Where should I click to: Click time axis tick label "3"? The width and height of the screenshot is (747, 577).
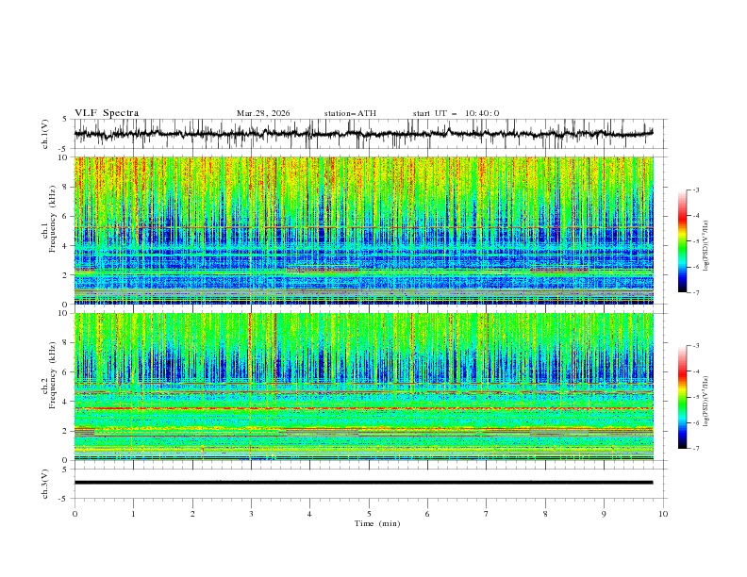tap(251, 514)
